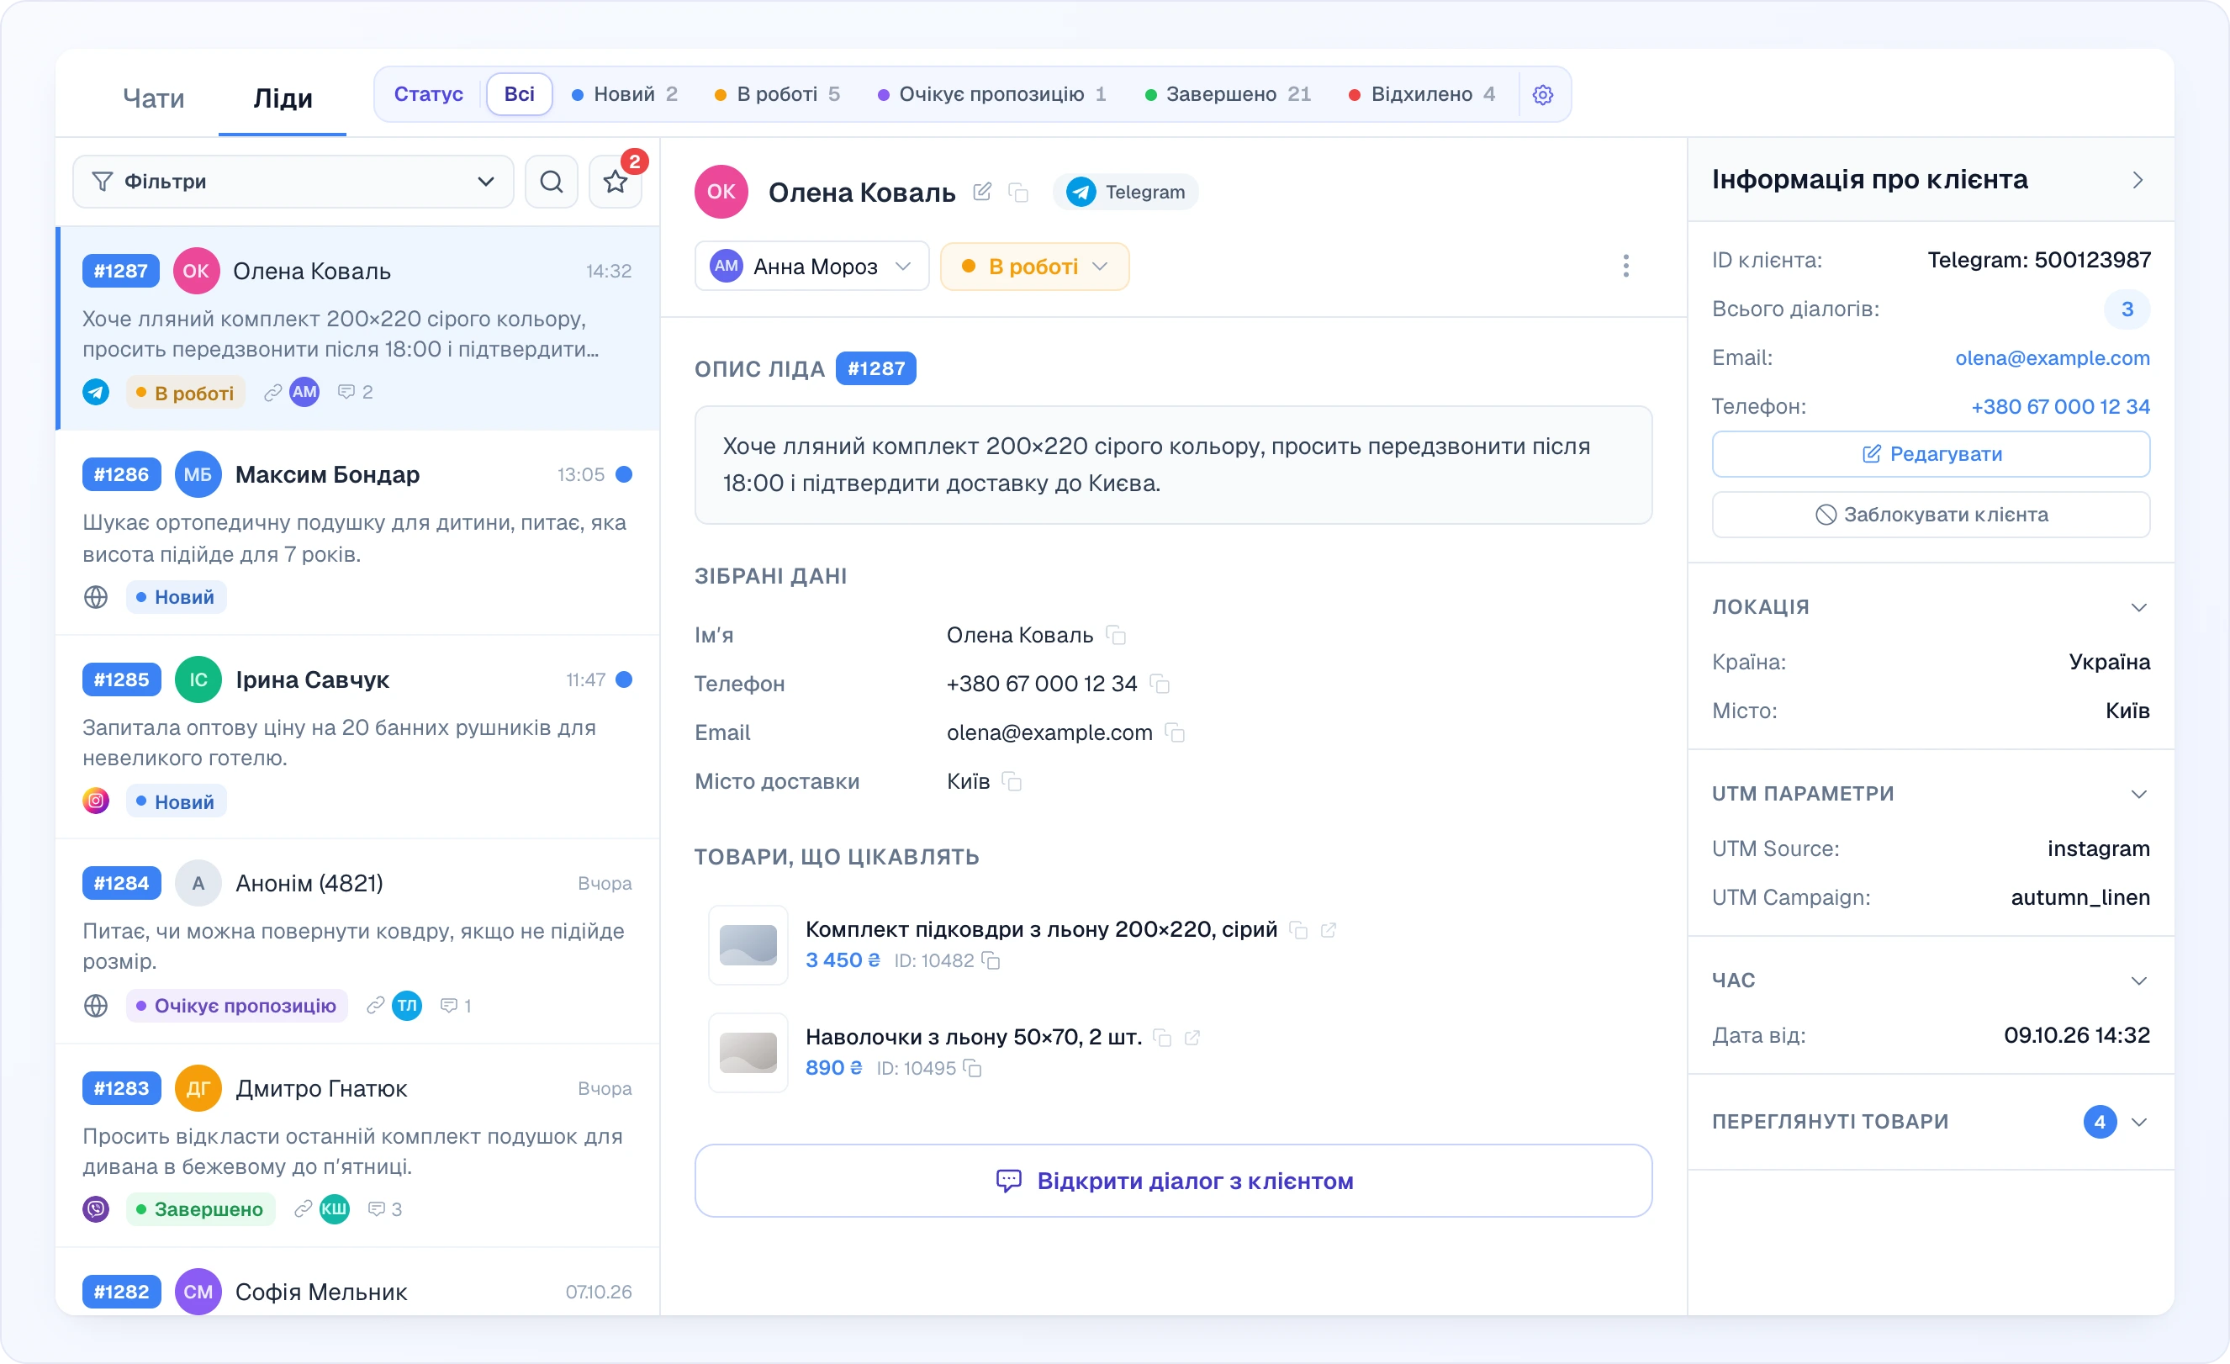Viewport: 2230px width, 1364px height.
Task: Open external link for Комплект підковдри product
Action: (x=1328, y=930)
